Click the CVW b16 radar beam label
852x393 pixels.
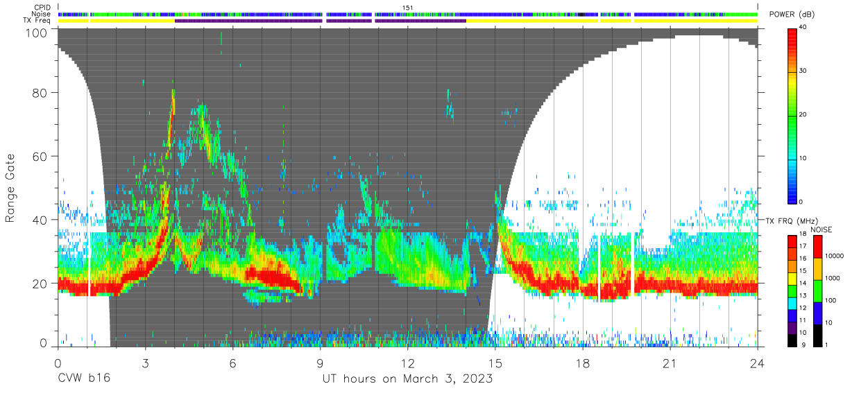(x=84, y=379)
